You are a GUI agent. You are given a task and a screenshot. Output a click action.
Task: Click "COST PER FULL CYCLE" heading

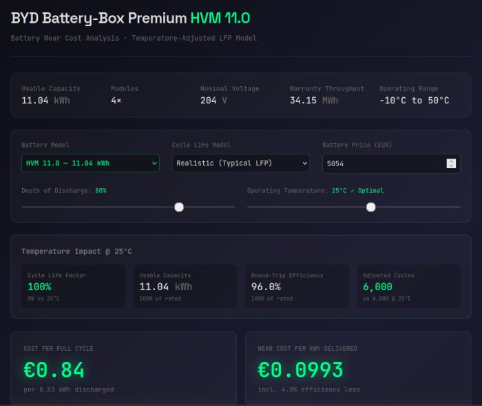click(59, 348)
